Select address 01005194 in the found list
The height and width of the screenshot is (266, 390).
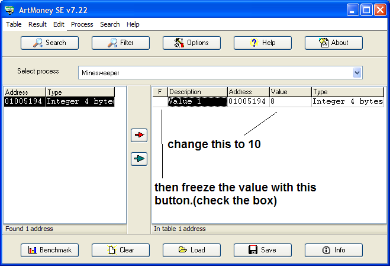(x=25, y=102)
